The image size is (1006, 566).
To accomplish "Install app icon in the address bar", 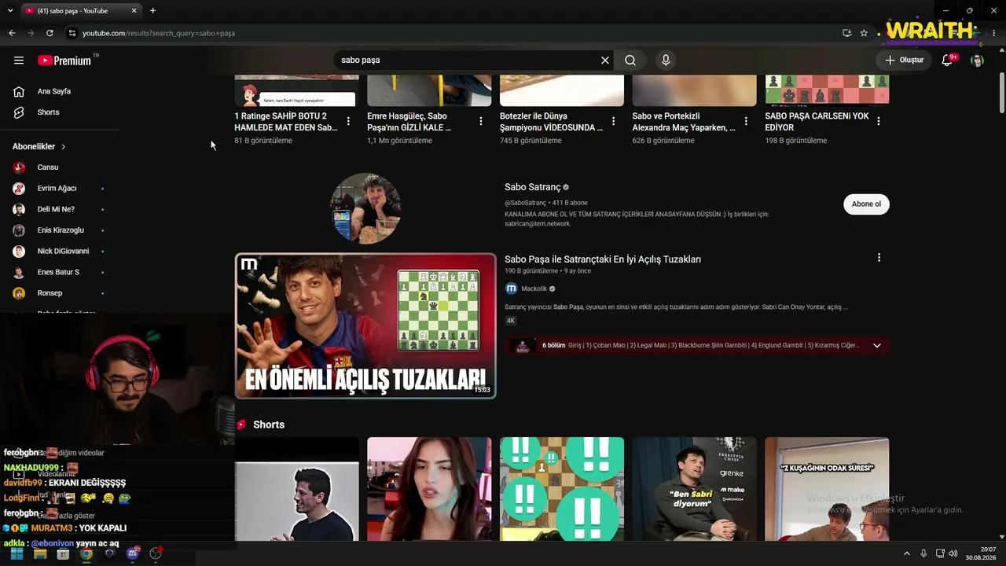I will pos(846,33).
